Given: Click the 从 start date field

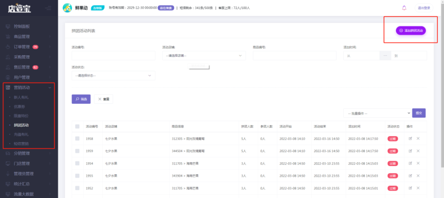Looking at the screenshot, I should pos(361,56).
